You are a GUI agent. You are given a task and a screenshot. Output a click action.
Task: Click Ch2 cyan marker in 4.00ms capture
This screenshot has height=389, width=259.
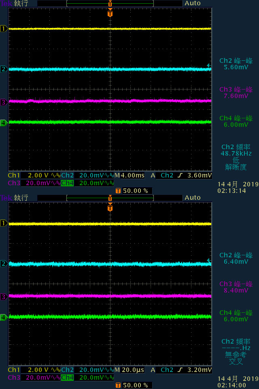tap(4, 69)
